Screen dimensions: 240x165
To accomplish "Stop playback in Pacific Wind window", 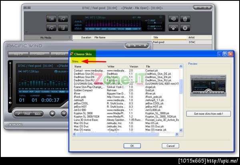I will point(52,114).
